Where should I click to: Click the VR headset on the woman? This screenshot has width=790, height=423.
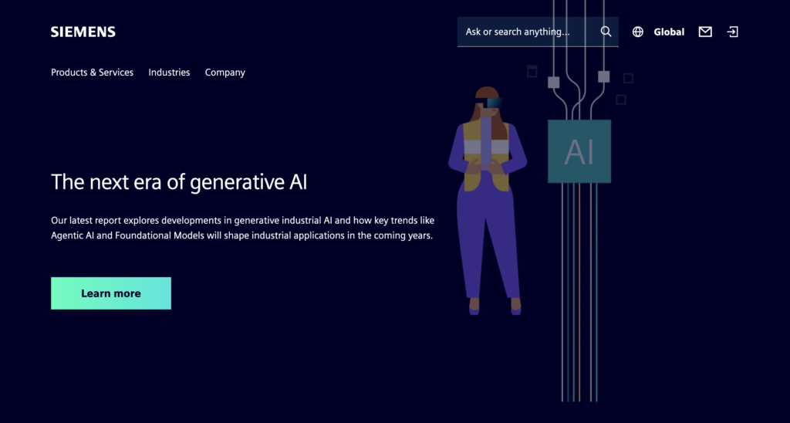click(492, 102)
